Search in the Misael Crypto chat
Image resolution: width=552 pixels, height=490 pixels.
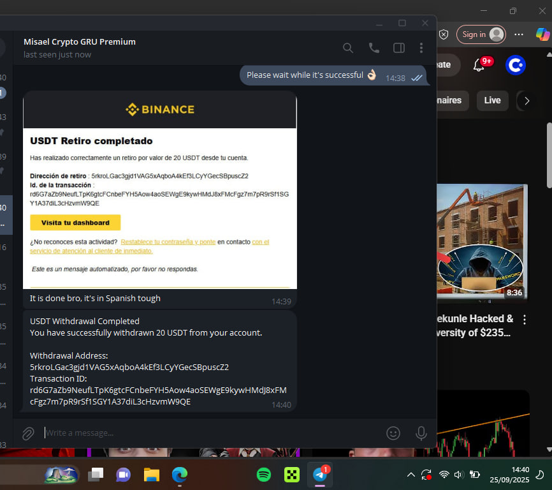coord(348,48)
